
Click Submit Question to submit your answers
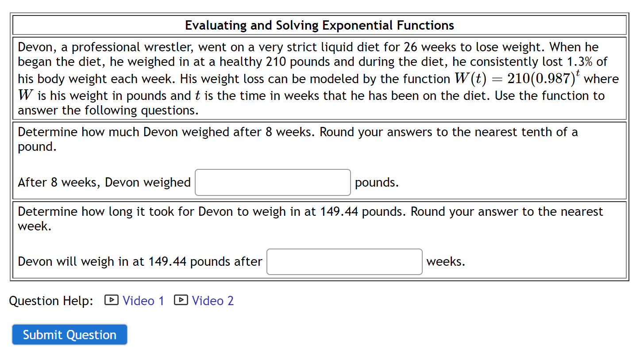[69, 334]
